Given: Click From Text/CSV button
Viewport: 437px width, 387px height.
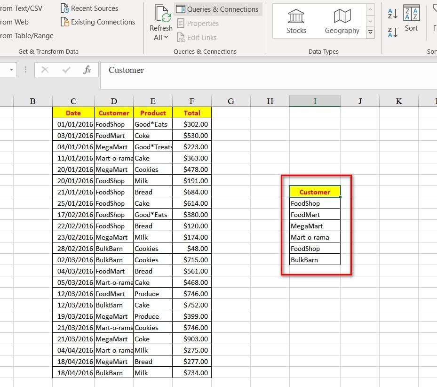Looking at the screenshot, I should point(21,8).
